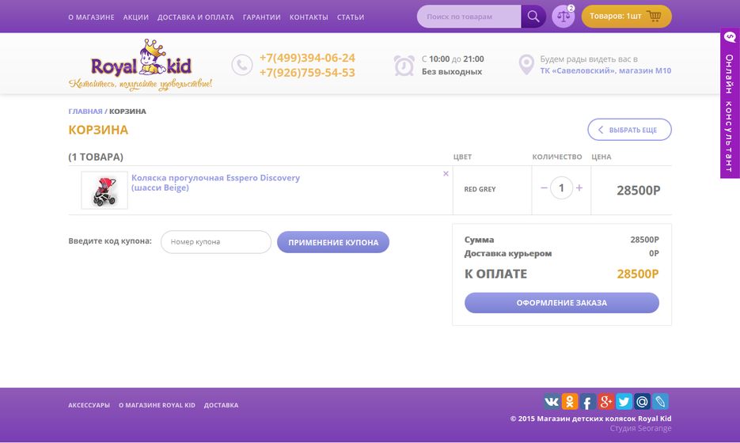Click the Доставка курьером label
The width and height of the screenshot is (740, 443).
click(x=508, y=254)
